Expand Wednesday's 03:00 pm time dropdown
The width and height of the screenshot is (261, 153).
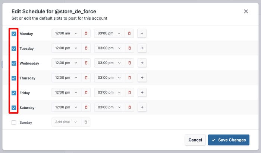click(109, 63)
